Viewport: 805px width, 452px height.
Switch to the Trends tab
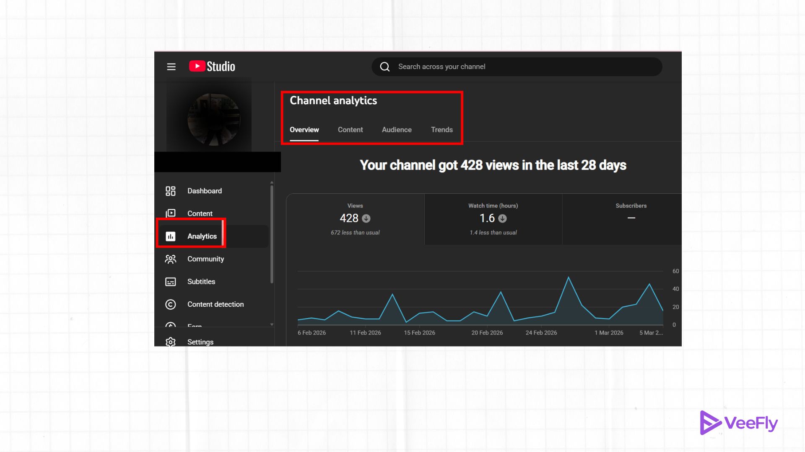coord(441,130)
